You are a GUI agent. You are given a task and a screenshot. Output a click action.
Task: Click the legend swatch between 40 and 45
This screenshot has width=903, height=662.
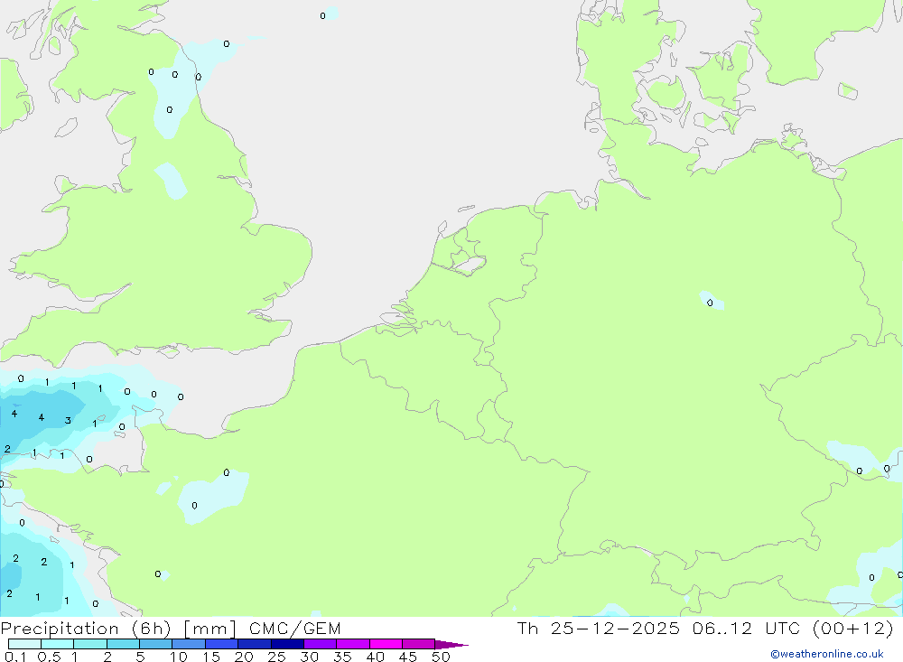point(386,644)
